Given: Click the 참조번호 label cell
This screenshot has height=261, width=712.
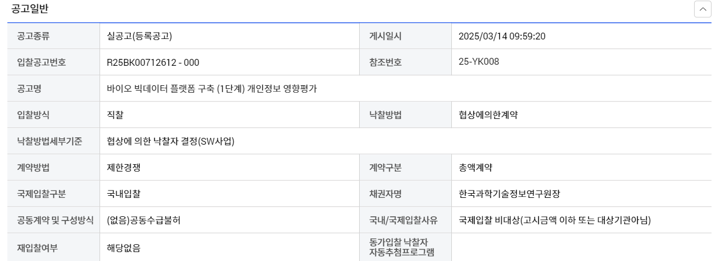Looking at the screenshot, I should (406, 62).
